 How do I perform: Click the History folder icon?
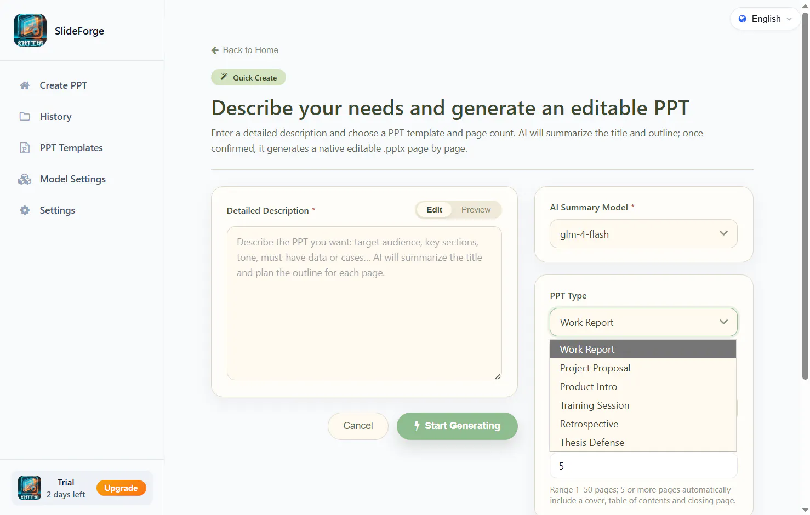click(25, 116)
